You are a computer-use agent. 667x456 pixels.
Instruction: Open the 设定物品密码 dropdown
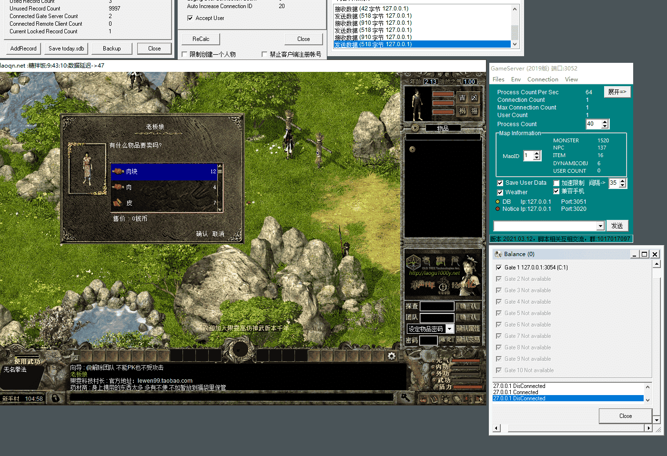coord(449,329)
